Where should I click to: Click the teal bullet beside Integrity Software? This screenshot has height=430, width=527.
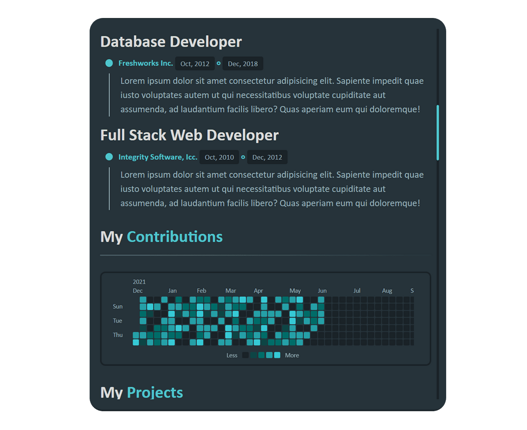(109, 157)
